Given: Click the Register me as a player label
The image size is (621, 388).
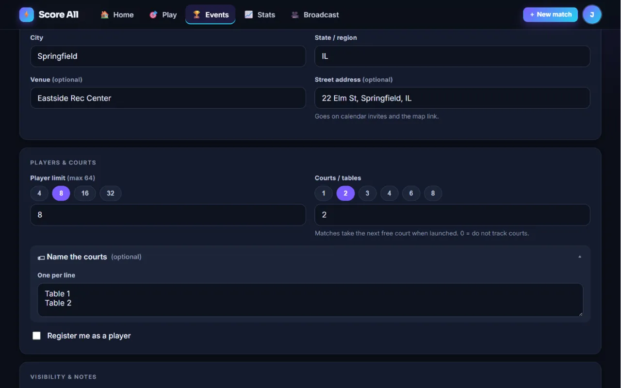Looking at the screenshot, I should coord(89,336).
